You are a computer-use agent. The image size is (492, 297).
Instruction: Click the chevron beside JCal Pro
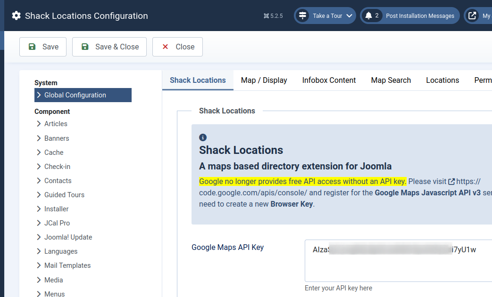click(39, 223)
